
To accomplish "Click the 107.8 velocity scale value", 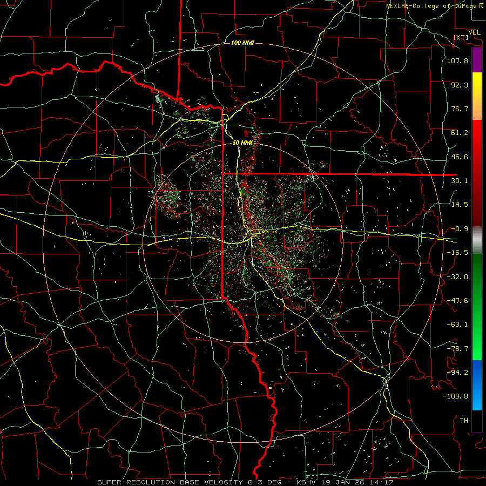I will [x=457, y=60].
